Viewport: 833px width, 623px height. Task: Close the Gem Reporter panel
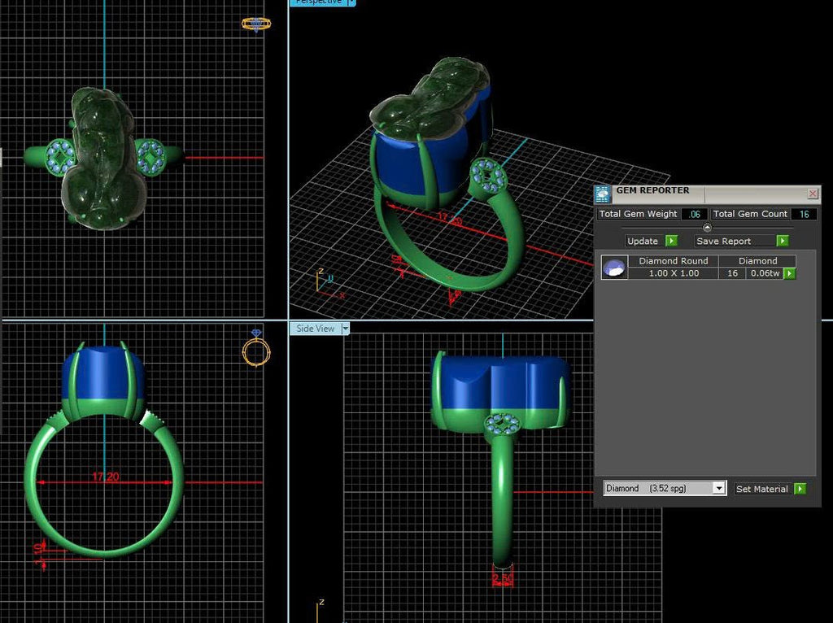pos(813,194)
